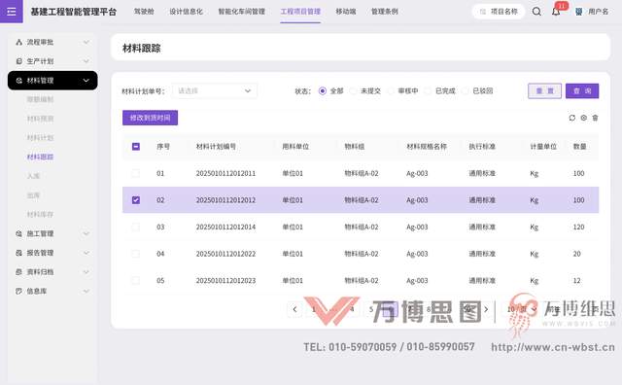Screen dimensions: 622x385
Task: Expand the 资料归档 chevron
Action: point(86,272)
